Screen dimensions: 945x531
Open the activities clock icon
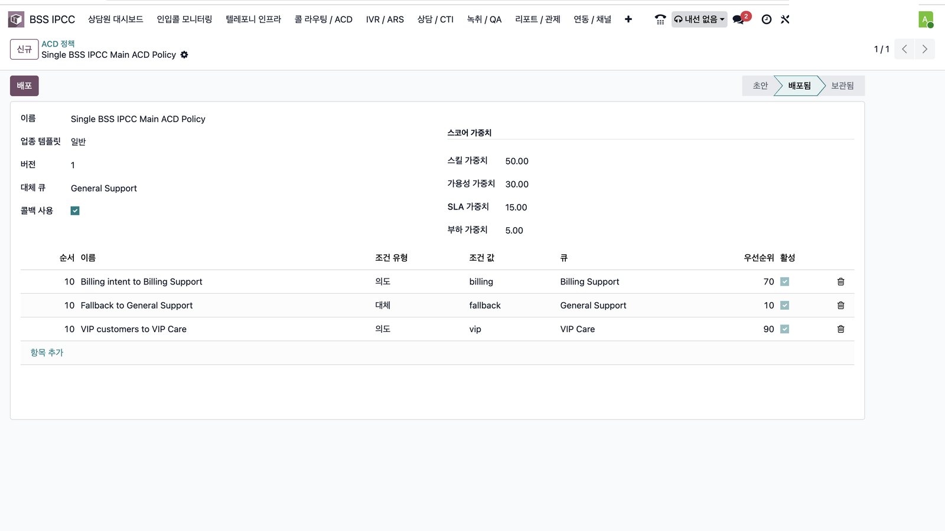[767, 19]
